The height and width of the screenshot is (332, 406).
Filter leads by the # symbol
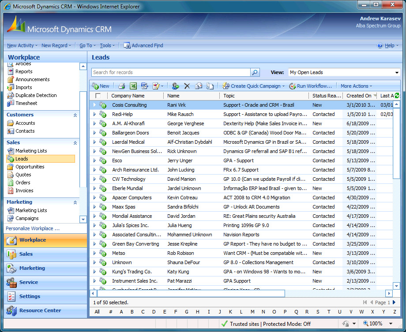[x=111, y=312]
